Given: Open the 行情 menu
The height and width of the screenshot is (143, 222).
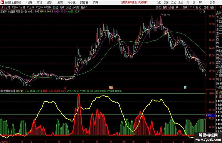Looking at the screenshot, I should click(x=29, y=2).
